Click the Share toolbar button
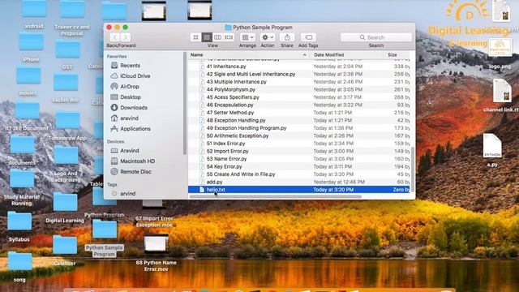Viewport: 519px width, 292px height. [287, 37]
